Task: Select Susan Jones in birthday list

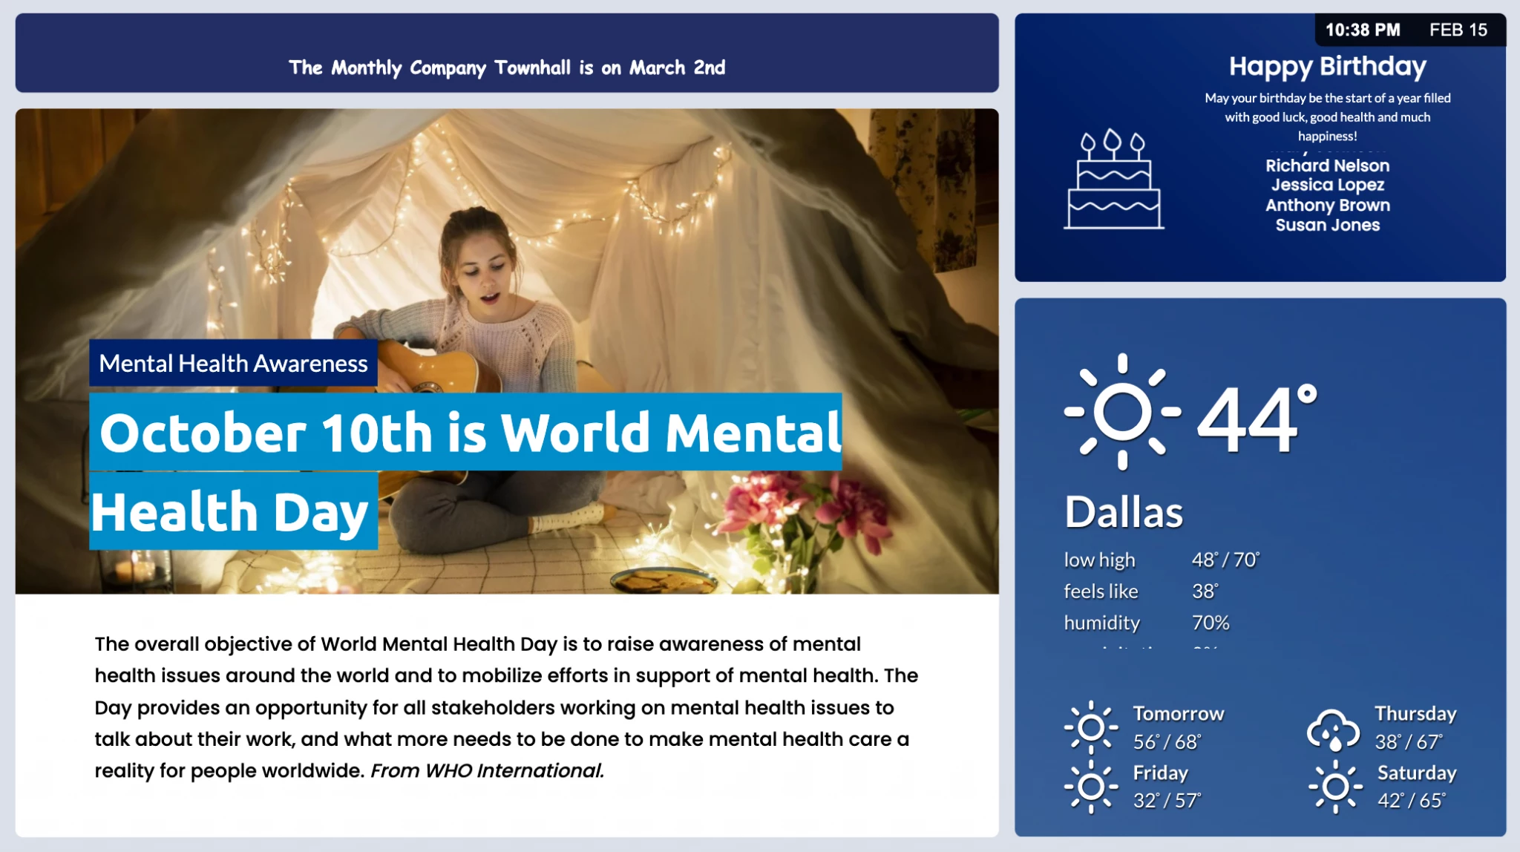Action: 1327,225
